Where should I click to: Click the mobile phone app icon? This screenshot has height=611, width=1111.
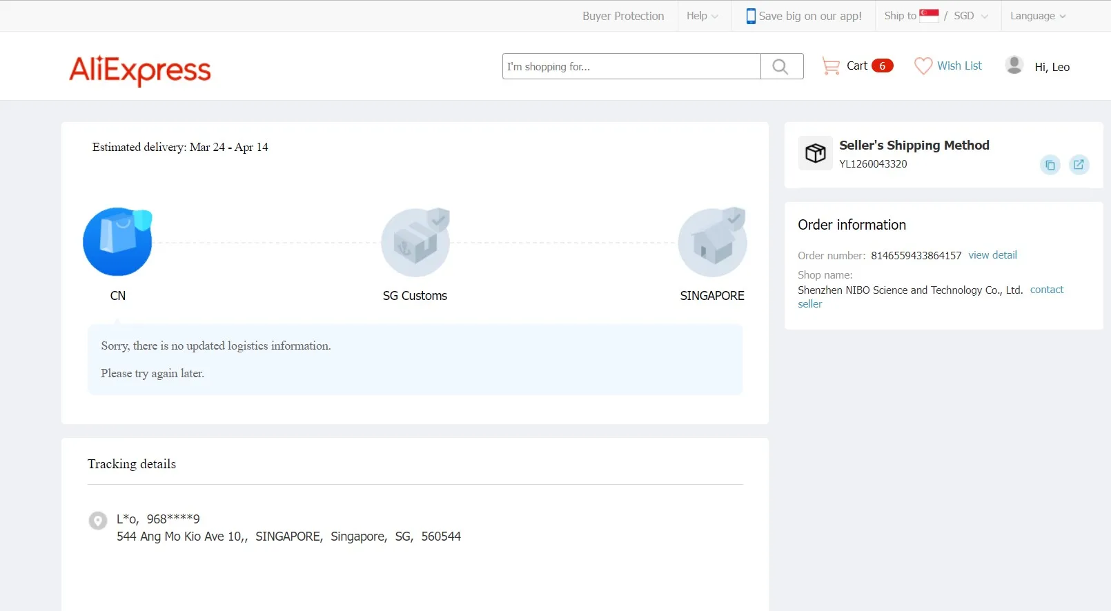751,16
